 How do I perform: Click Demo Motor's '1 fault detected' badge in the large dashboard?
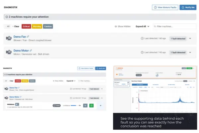point(178,52)
